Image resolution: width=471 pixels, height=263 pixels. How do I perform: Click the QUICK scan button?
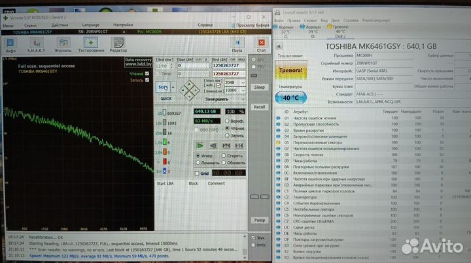166,99
